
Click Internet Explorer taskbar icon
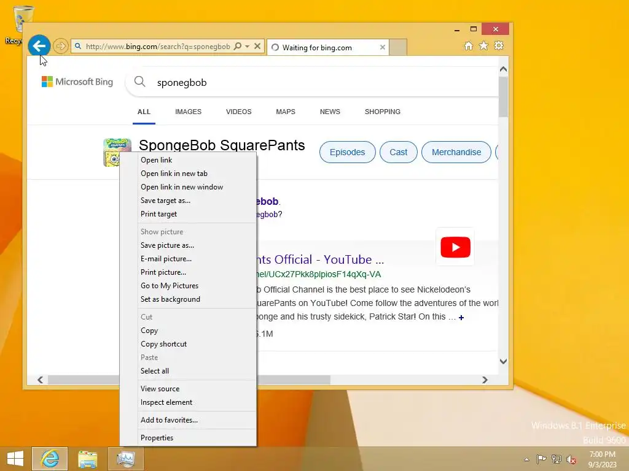(50, 459)
